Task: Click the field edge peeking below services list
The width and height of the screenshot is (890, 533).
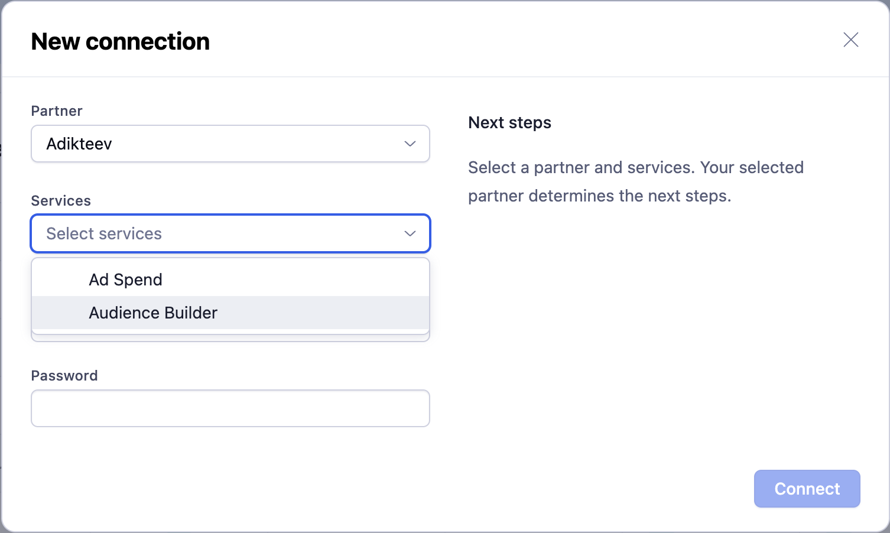Action: pos(230,339)
